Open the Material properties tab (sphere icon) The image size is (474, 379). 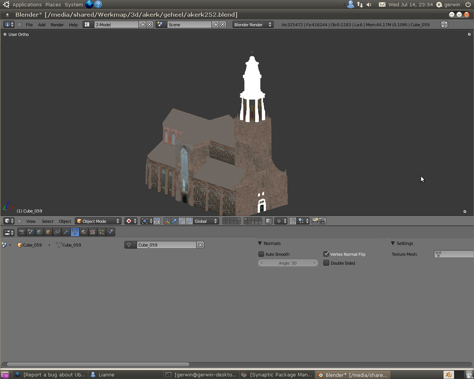[x=84, y=232]
